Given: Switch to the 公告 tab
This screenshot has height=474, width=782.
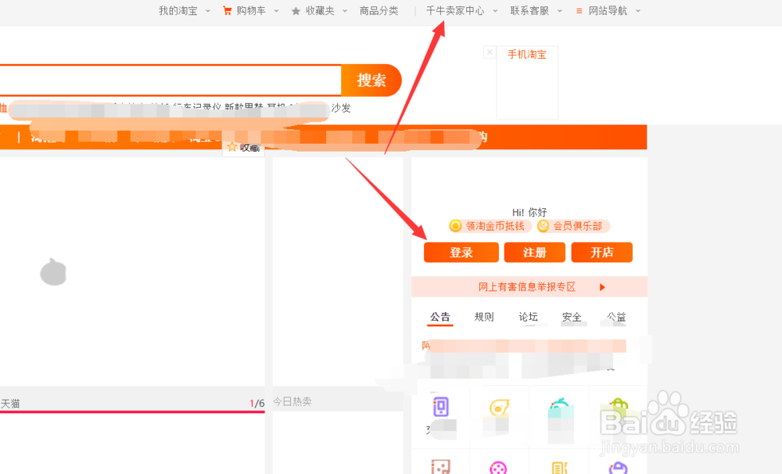Looking at the screenshot, I should (x=439, y=317).
